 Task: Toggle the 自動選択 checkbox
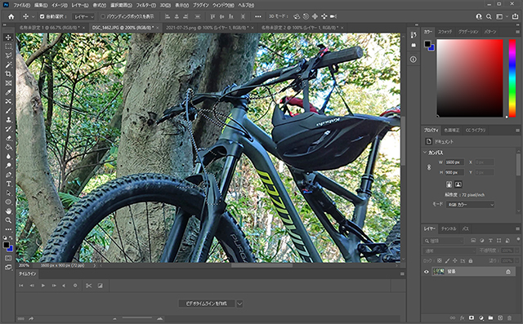[42, 16]
